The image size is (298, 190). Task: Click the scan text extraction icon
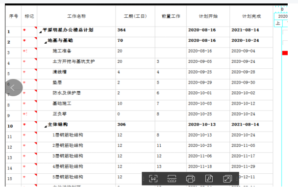(172, 179)
